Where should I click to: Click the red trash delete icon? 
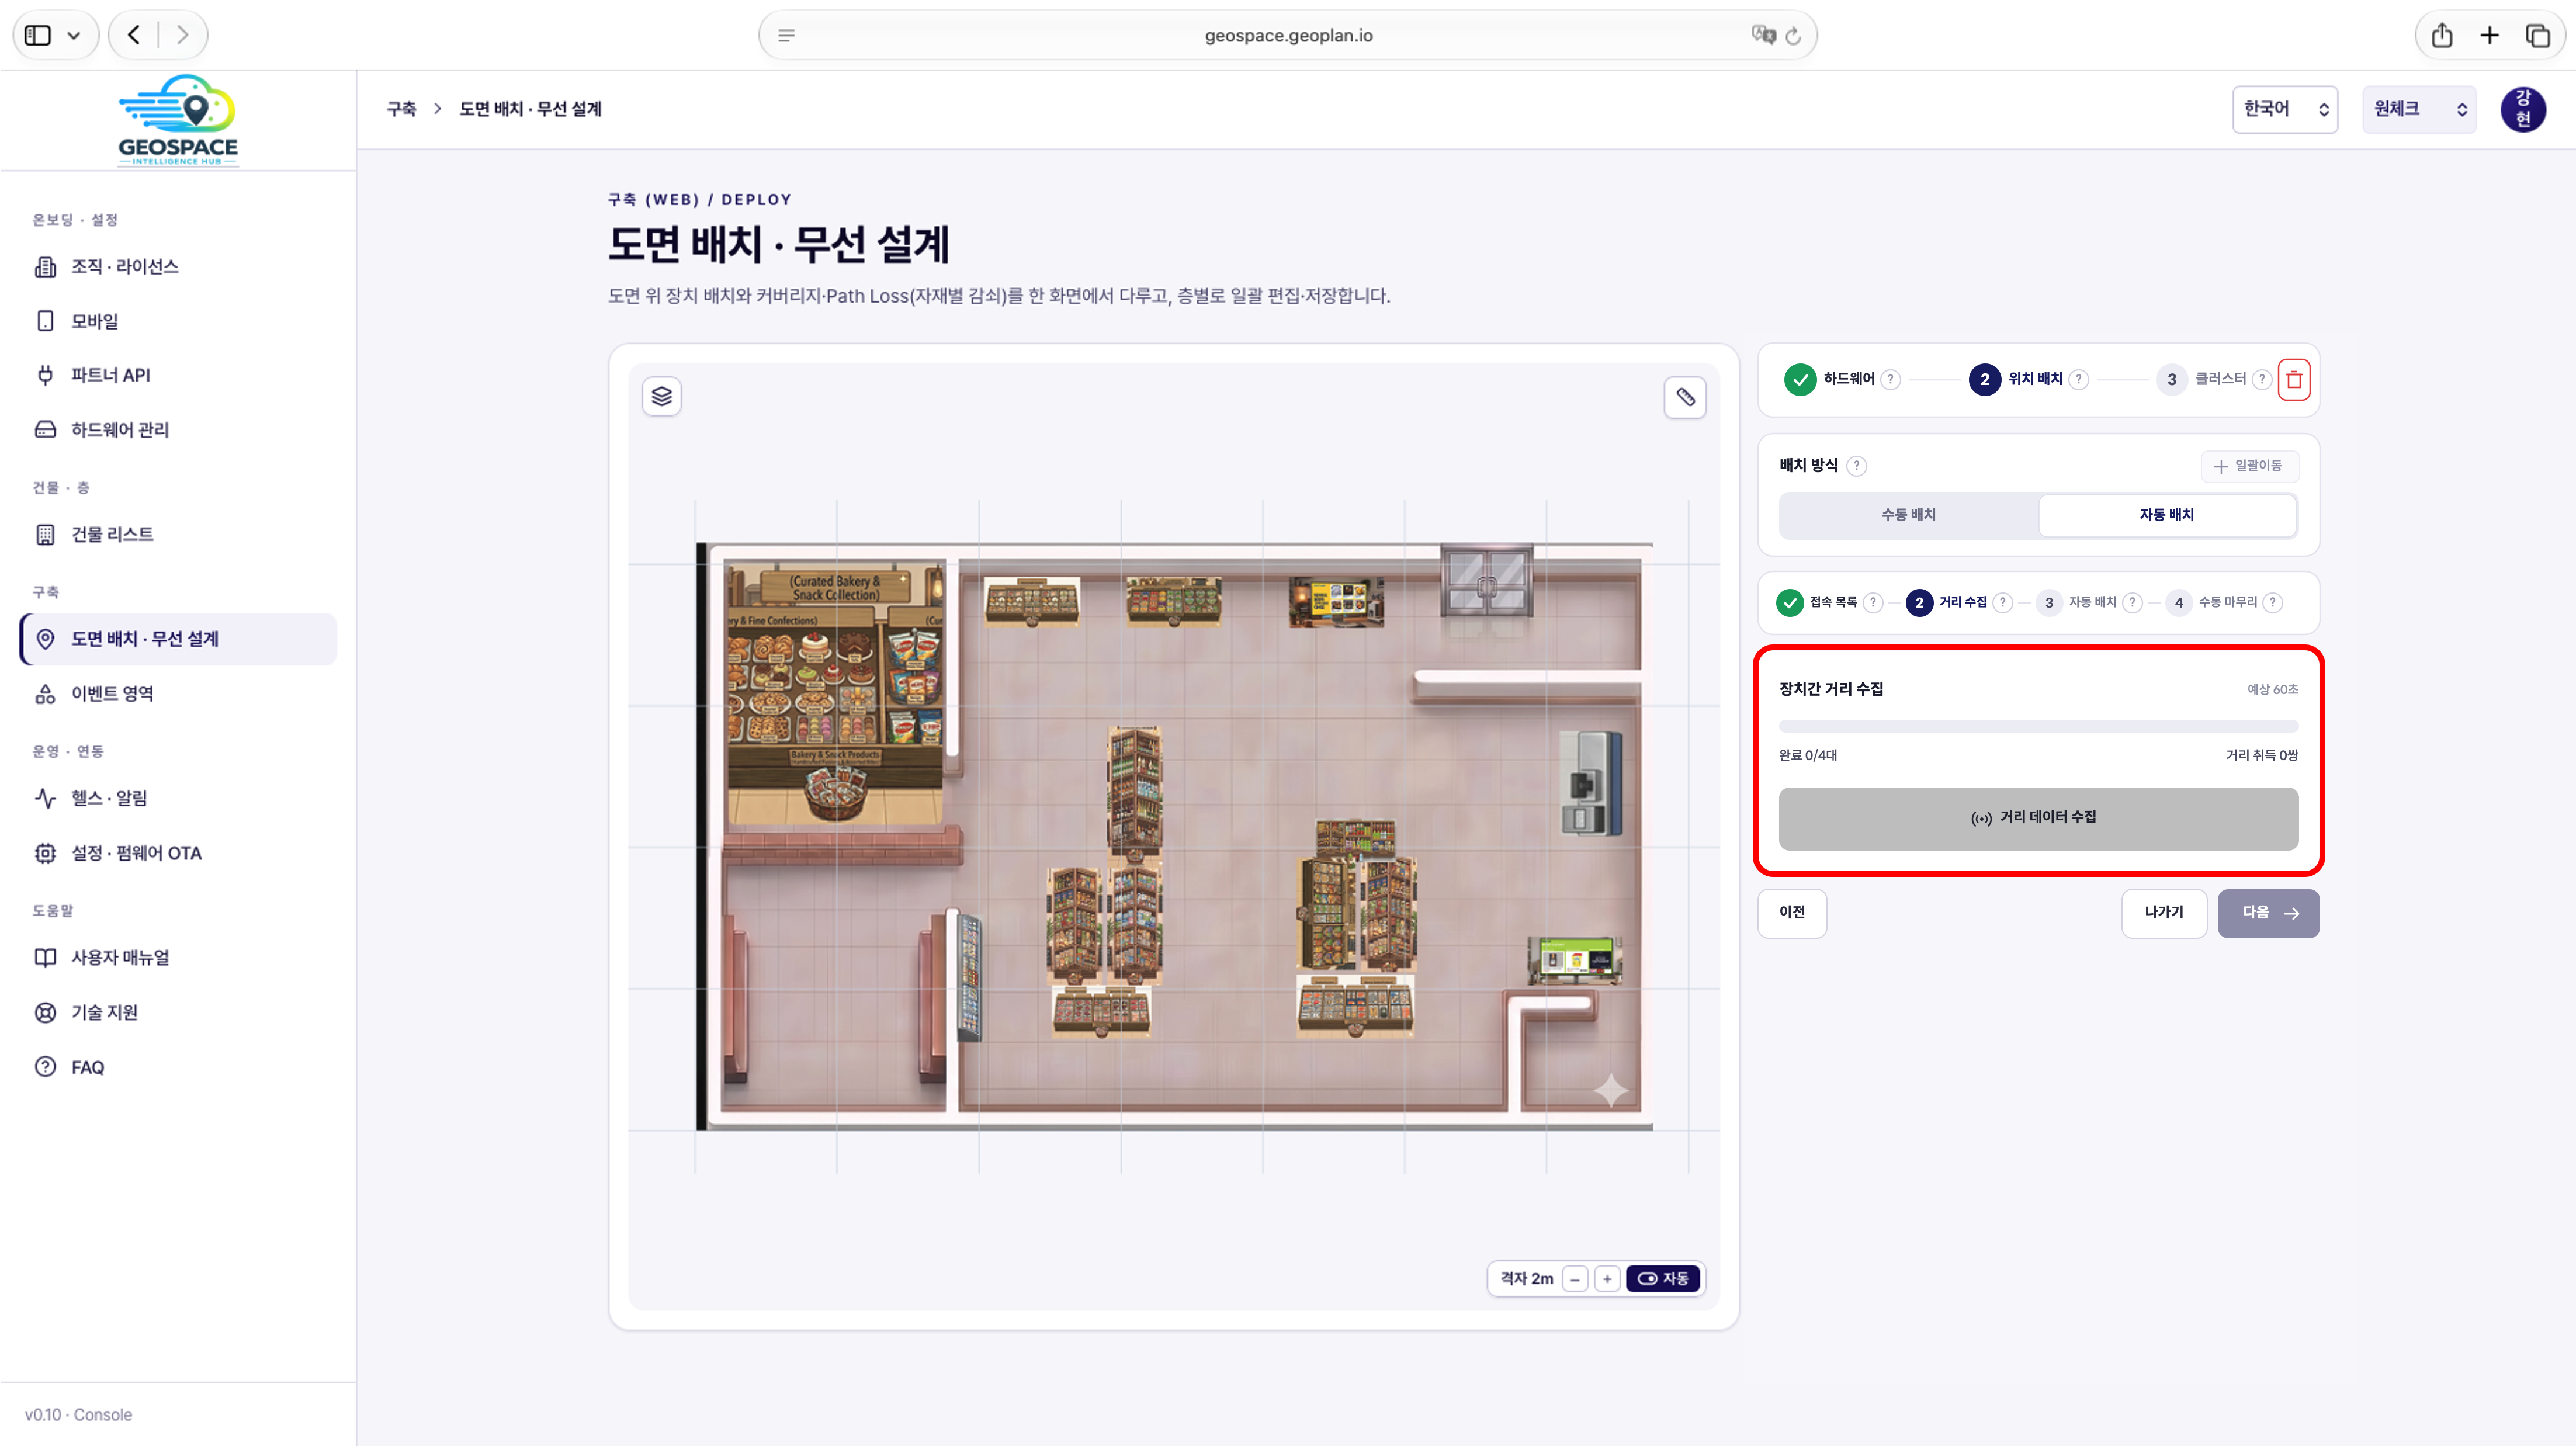click(2294, 379)
